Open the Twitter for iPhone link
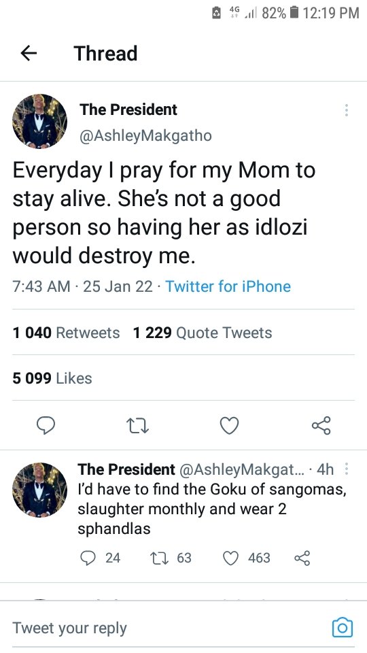367x653 pixels. pyautogui.click(x=228, y=286)
